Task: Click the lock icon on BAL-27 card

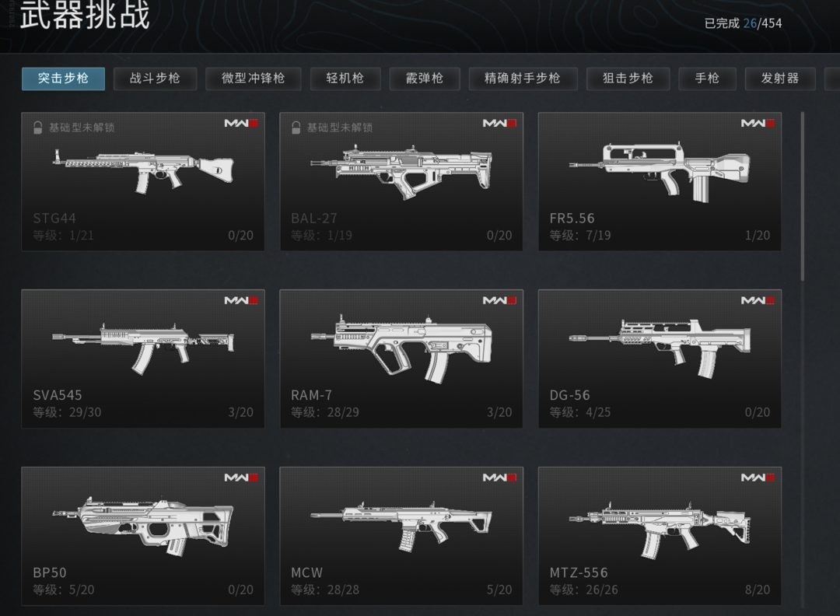Action: point(296,128)
